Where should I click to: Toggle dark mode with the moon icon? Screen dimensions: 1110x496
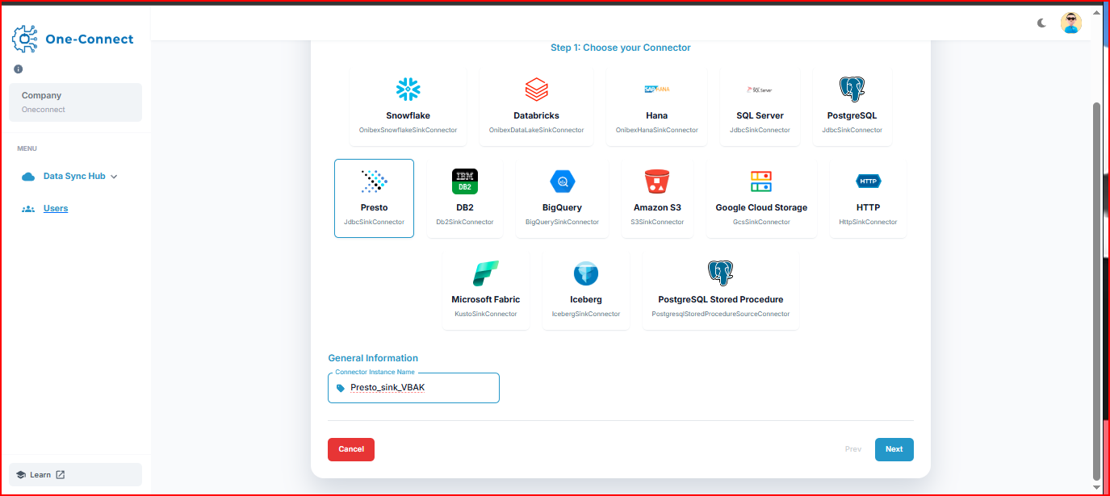(x=1041, y=23)
